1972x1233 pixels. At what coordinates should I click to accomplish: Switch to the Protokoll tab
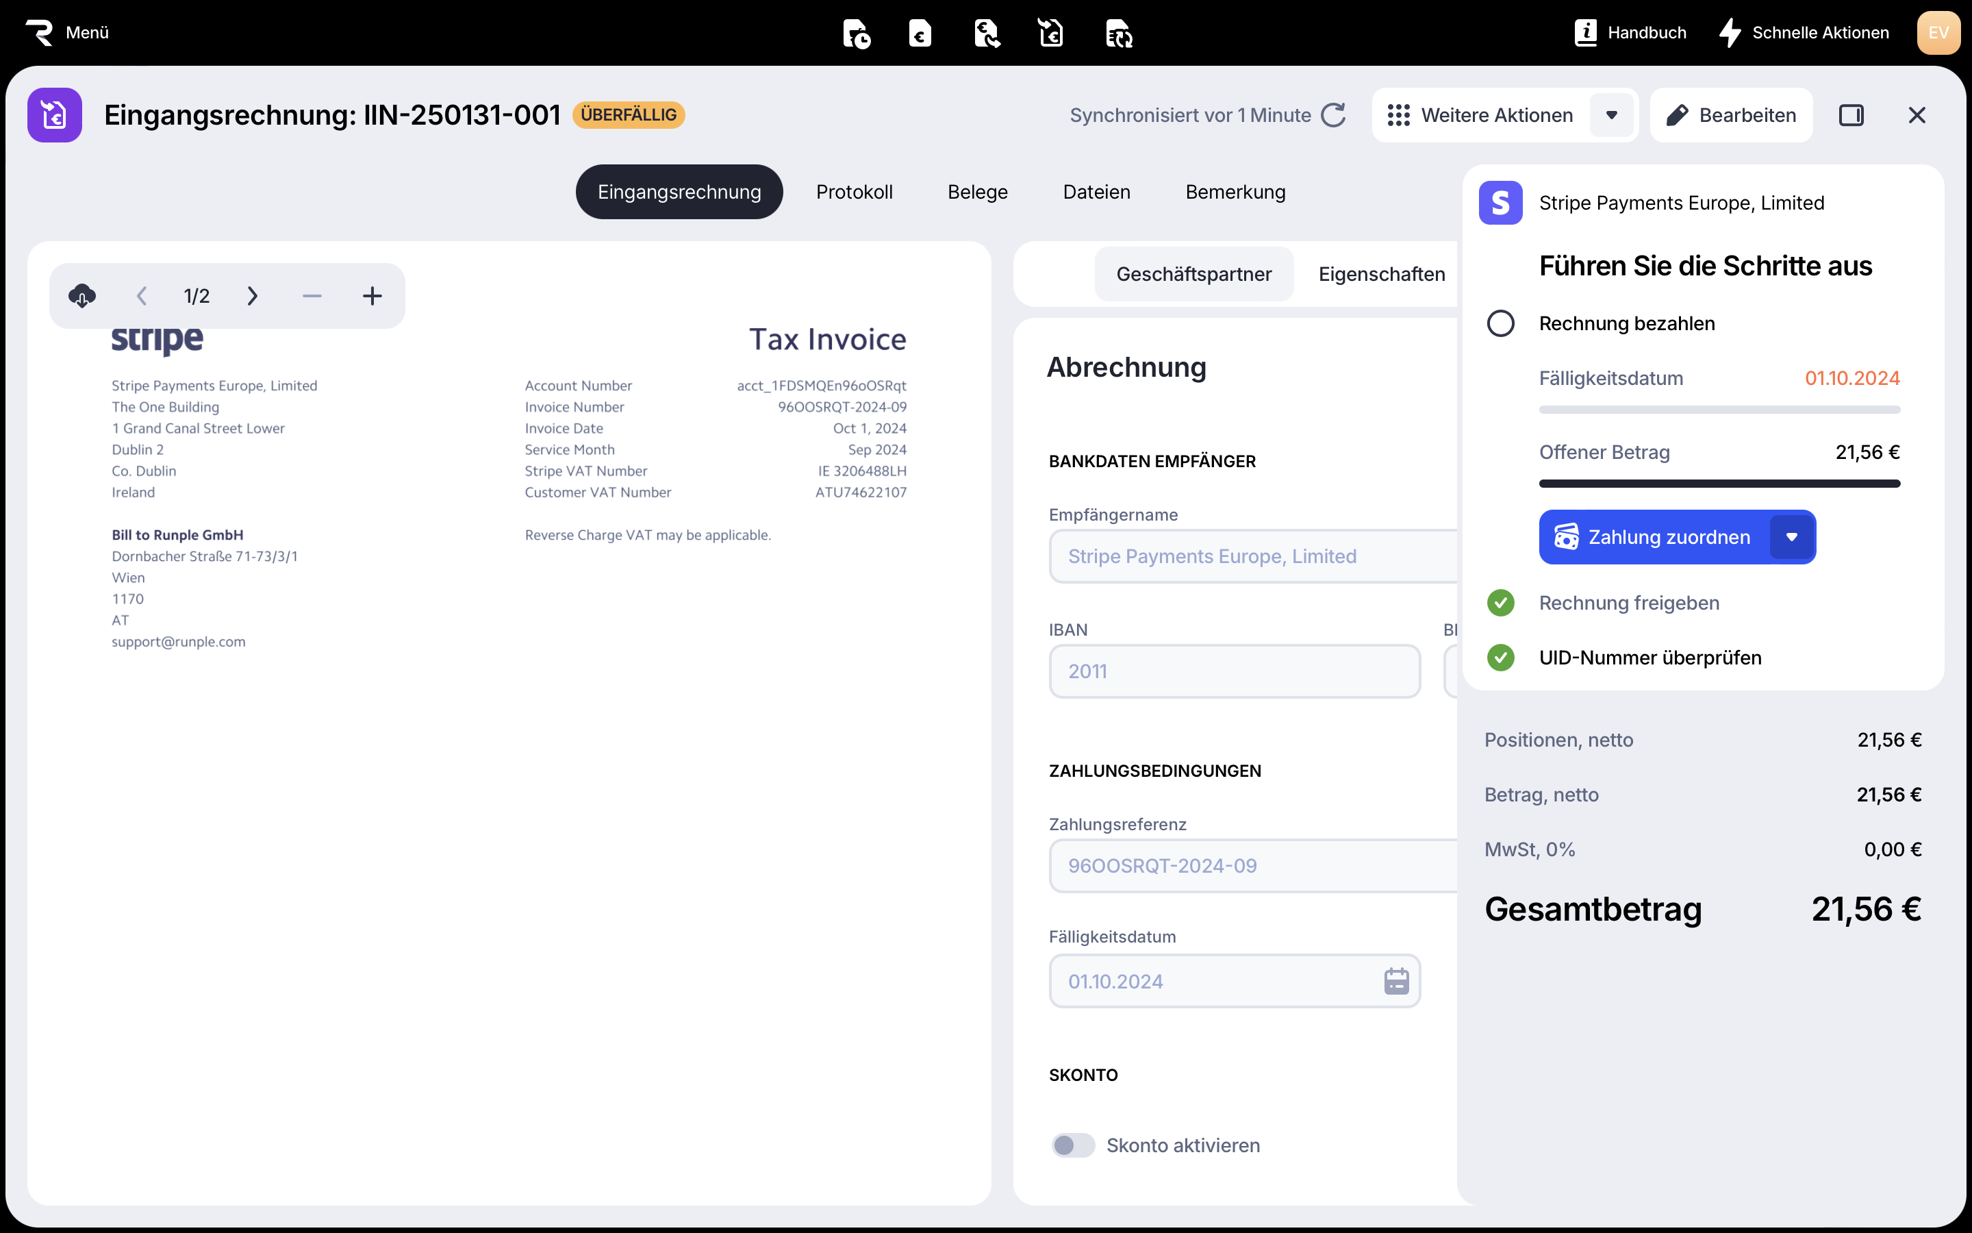(x=854, y=192)
